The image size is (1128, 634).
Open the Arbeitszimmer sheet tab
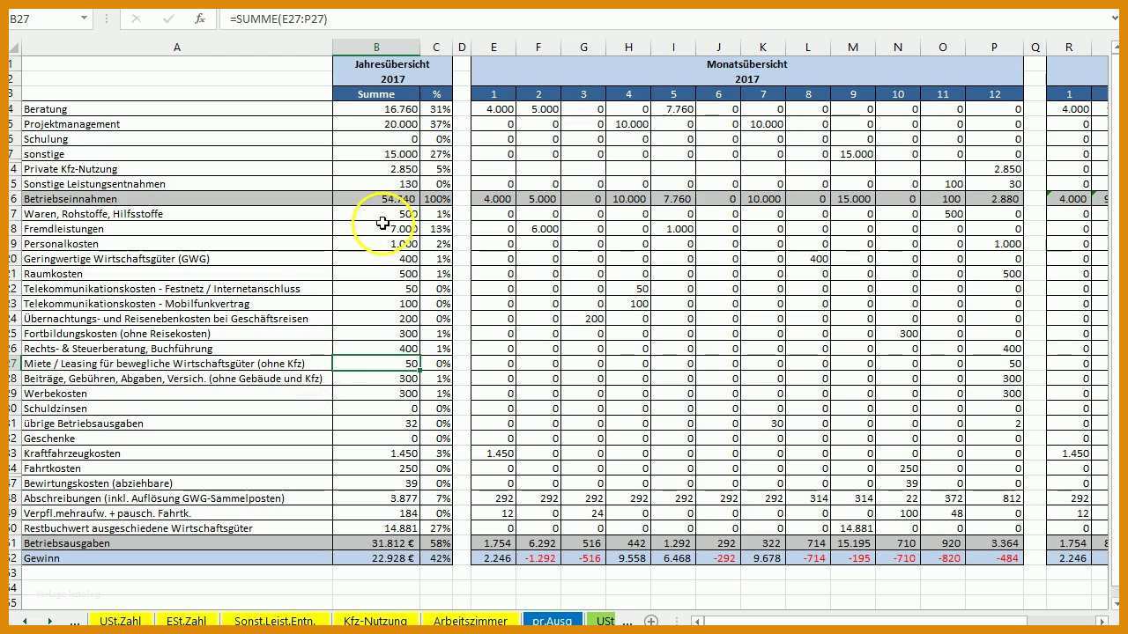pos(470,621)
